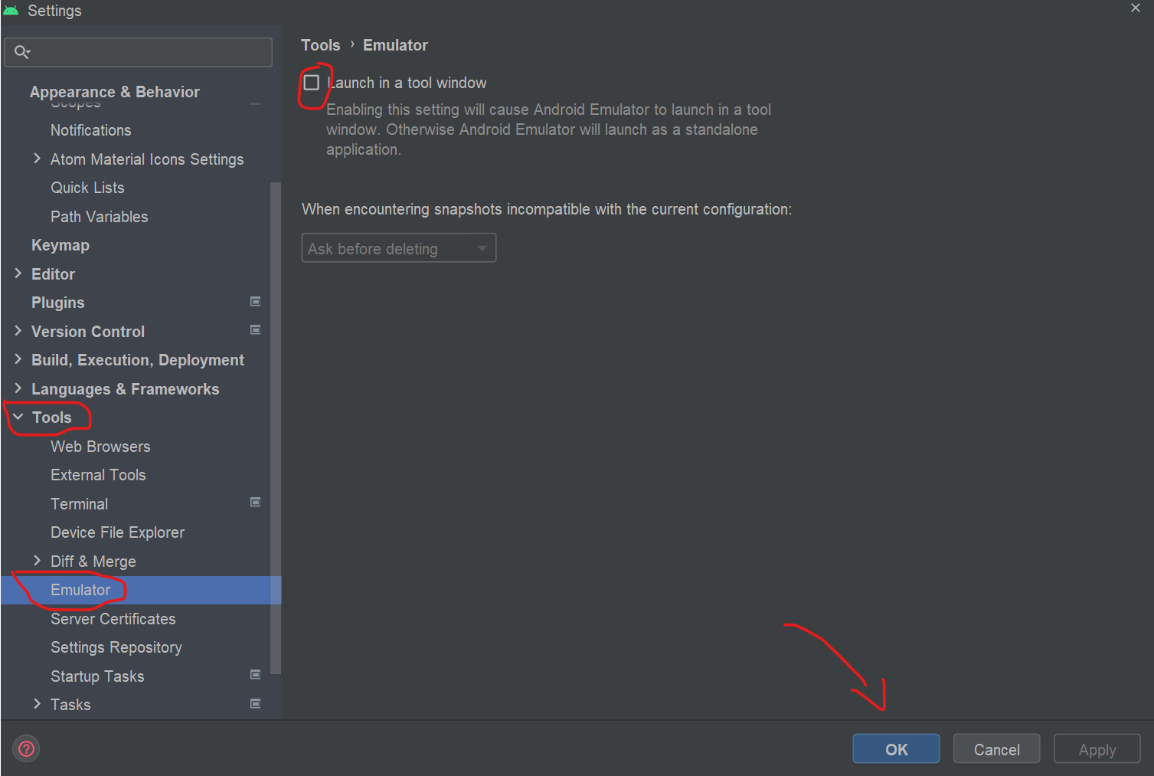Image resolution: width=1154 pixels, height=776 pixels.
Task: Expand Build, Execution, Deployment section
Action: [18, 359]
